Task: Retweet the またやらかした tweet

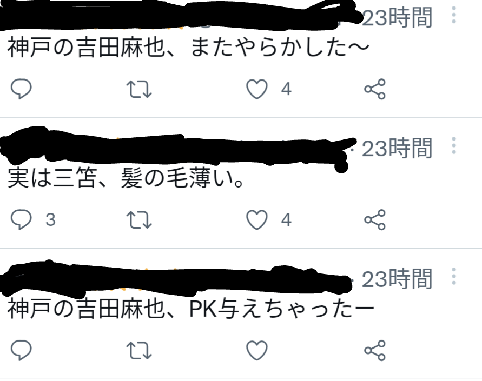Action: 139,89
